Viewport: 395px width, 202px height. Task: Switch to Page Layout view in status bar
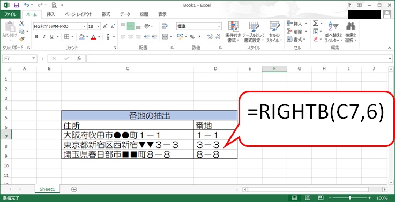pyautogui.click(x=307, y=198)
